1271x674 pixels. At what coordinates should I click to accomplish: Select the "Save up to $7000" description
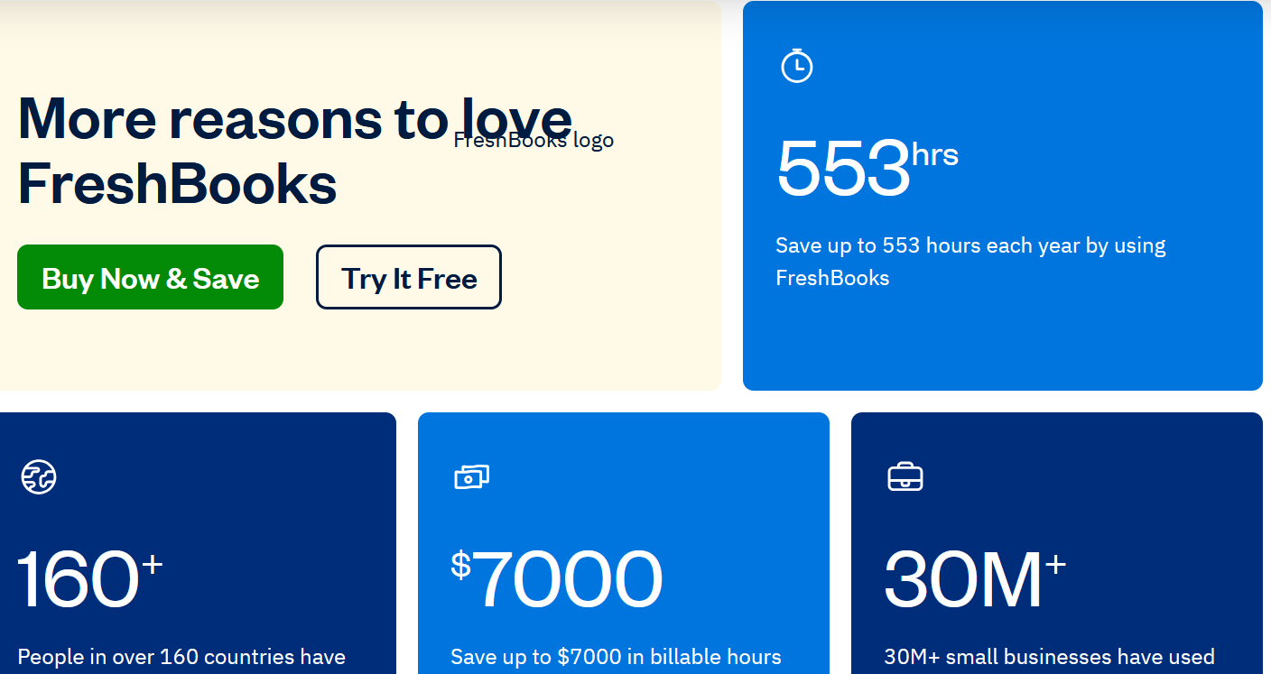point(616,657)
